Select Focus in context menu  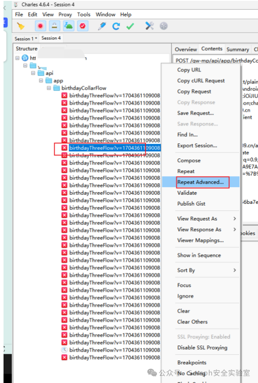(x=184, y=285)
